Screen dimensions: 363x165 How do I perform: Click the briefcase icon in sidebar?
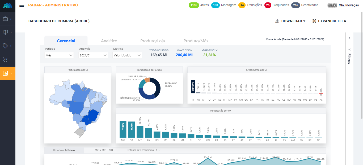5,19
